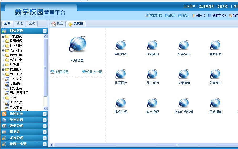Expand the 教学科研 tree node
The width and height of the screenshot is (238, 149).
click(x=3, y=46)
